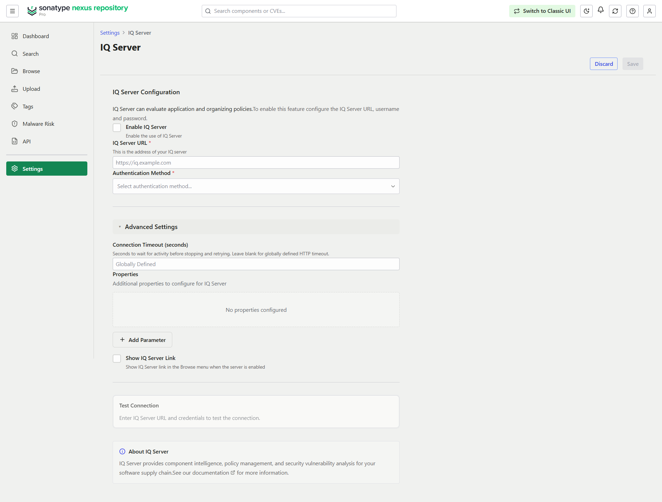This screenshot has height=502, width=662.
Task: Click the Save button
Action: (633, 64)
